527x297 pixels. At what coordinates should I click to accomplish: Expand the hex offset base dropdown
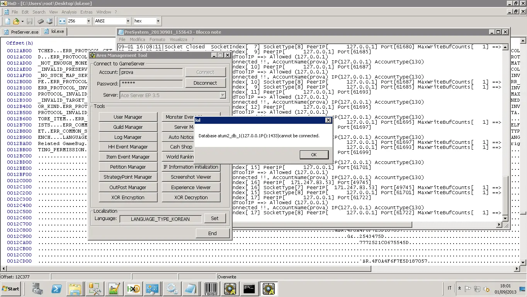(158, 21)
